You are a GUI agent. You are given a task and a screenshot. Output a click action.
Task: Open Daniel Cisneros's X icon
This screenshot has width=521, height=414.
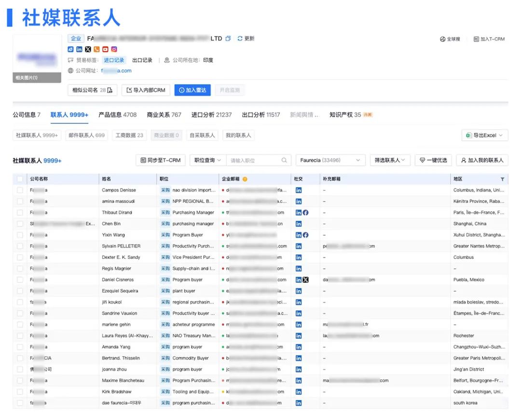pyautogui.click(x=306, y=280)
